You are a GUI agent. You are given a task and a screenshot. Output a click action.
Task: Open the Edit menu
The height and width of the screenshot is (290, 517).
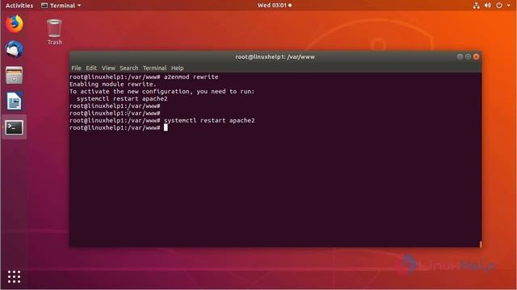(91, 68)
